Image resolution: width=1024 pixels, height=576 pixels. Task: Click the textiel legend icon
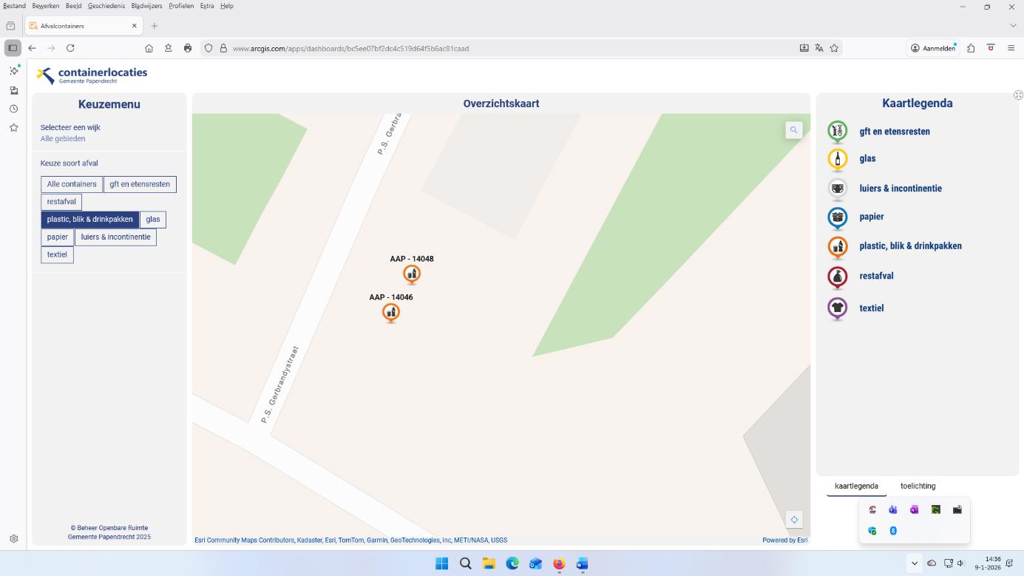(837, 308)
